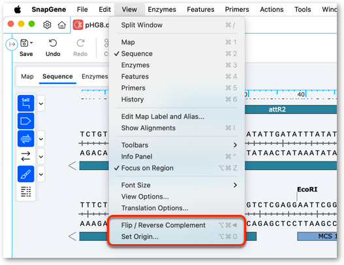Screen dimensions: 344x265
Task: Toggle the show translations arrows icon
Action: pos(26,156)
